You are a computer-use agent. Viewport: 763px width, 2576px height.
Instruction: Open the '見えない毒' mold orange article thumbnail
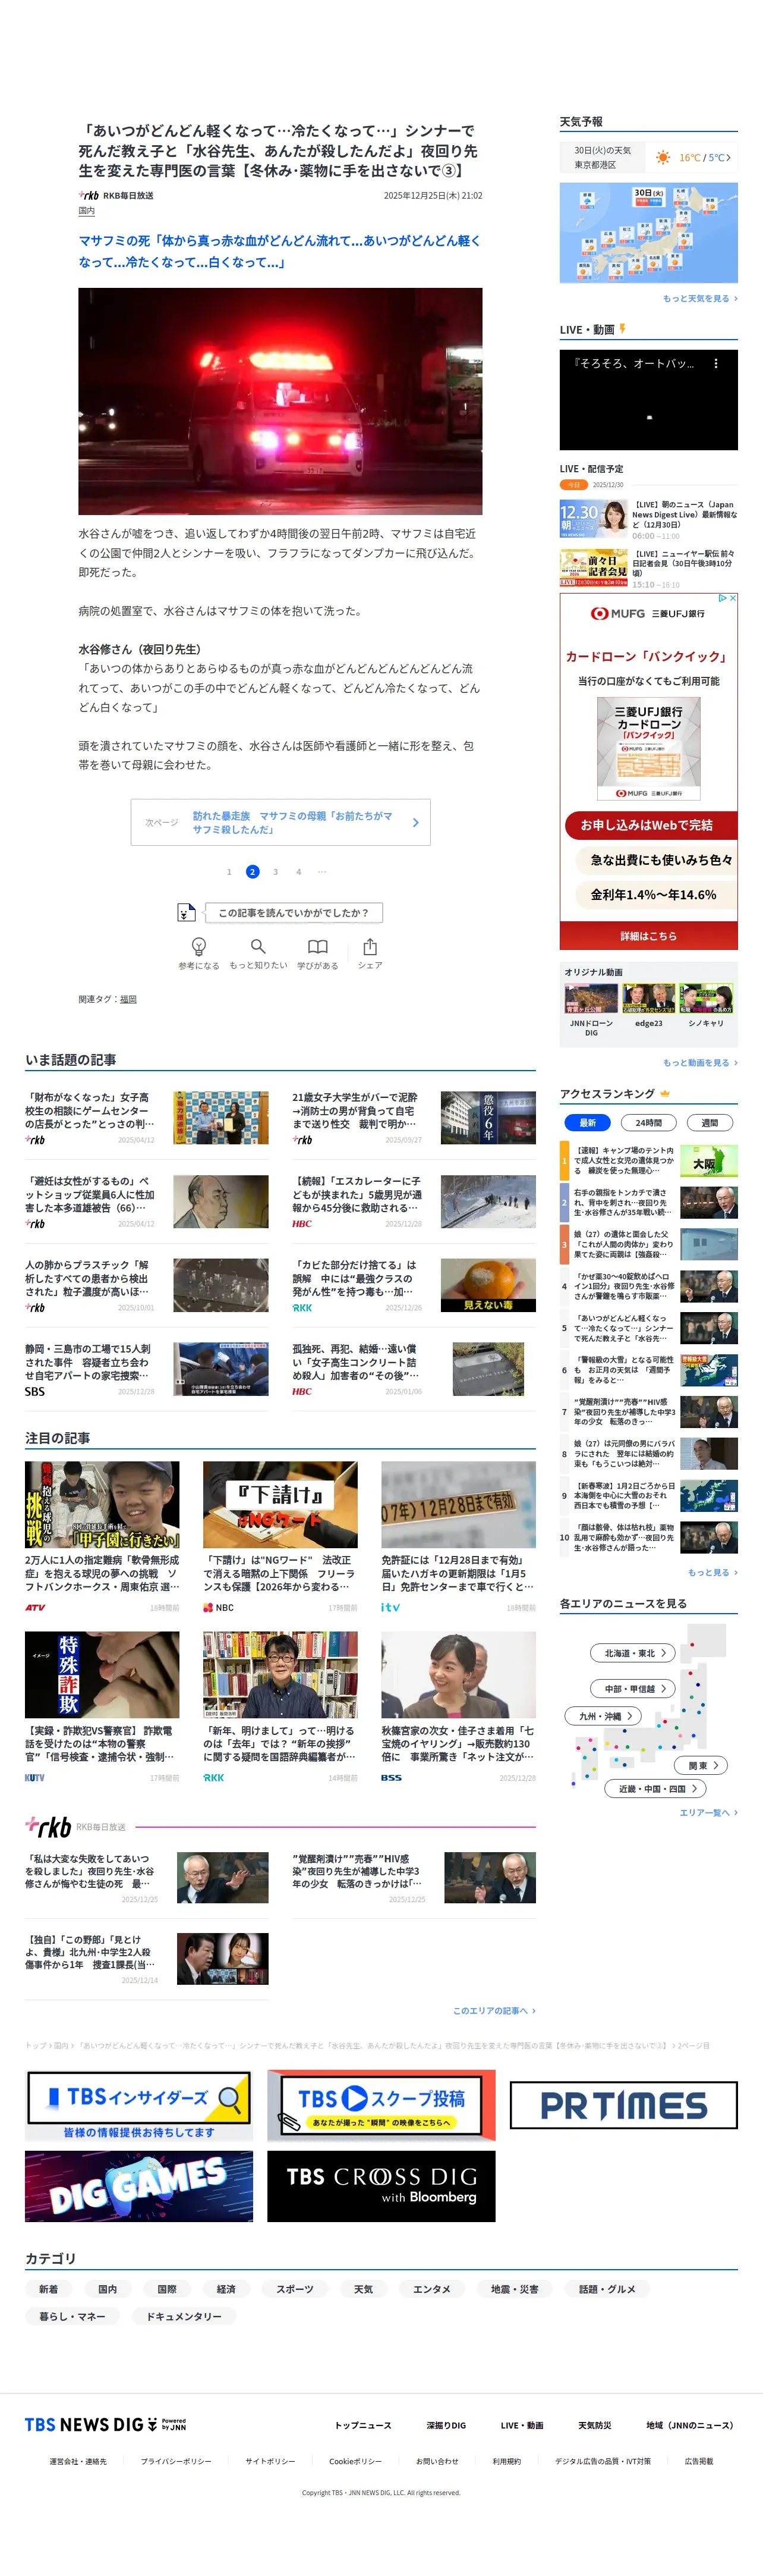point(488,1286)
